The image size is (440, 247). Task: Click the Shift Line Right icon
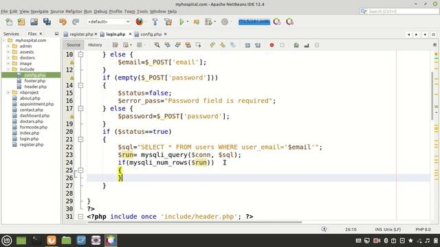point(258,45)
